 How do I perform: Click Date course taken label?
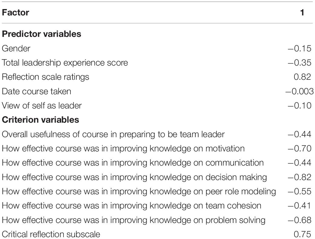point(36,91)
